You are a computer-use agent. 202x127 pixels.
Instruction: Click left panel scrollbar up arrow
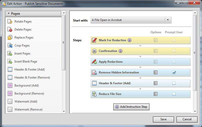[64, 13]
